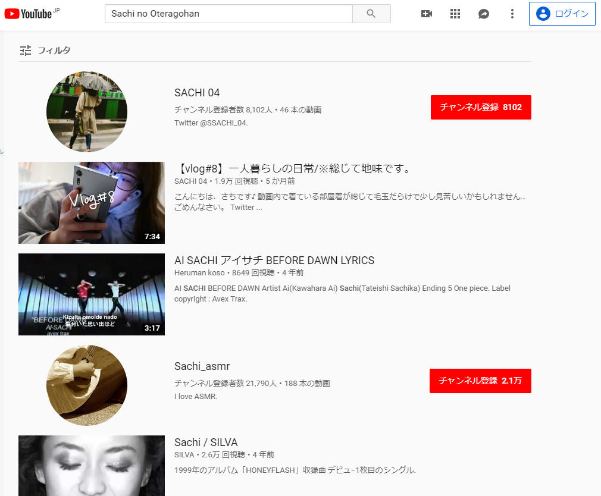This screenshot has height=496, width=601.
Task: Open SACHI 04 uploader link under vlog#8
Action: click(190, 181)
